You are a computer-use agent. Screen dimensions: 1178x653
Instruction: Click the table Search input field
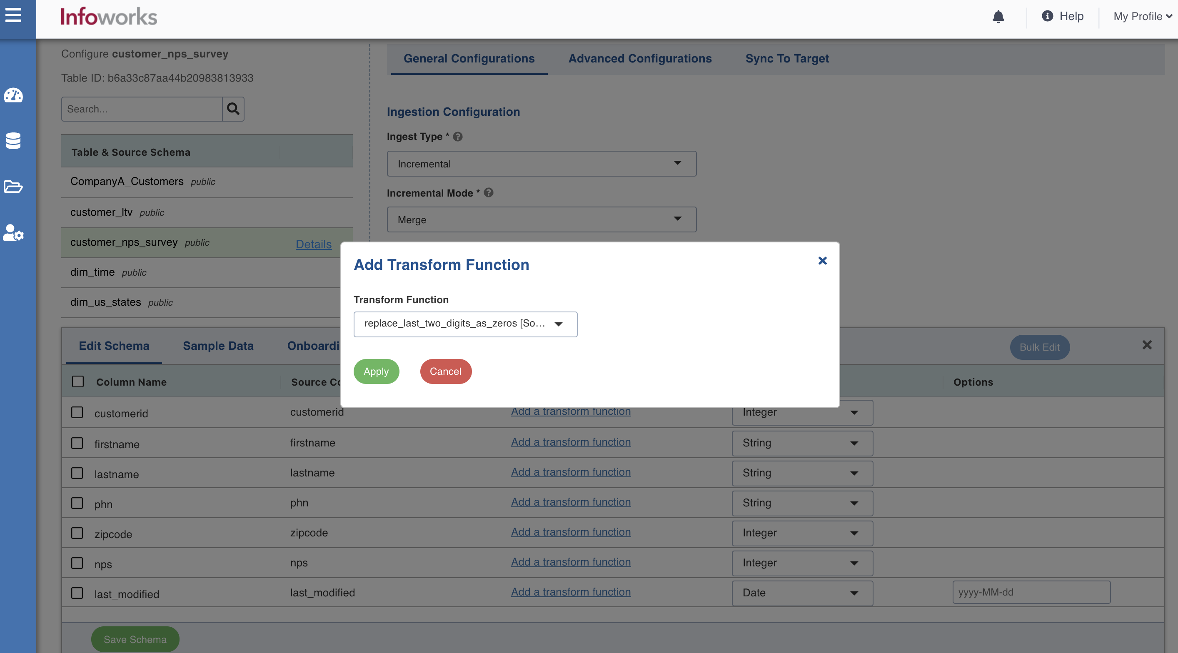pyautogui.click(x=142, y=109)
